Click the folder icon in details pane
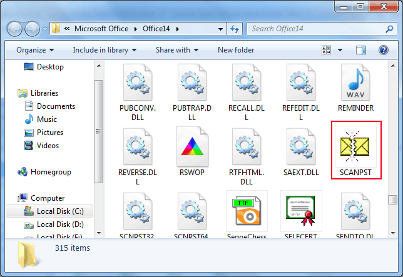403x277 pixels. (28, 254)
